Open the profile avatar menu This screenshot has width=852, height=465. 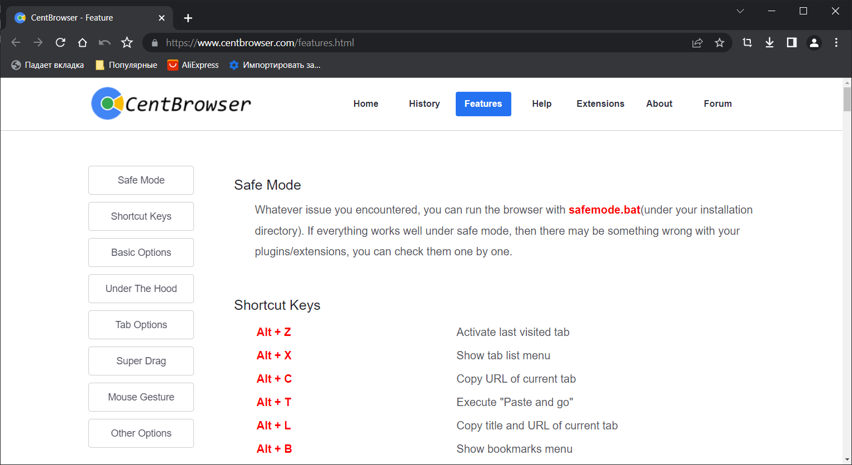pyautogui.click(x=814, y=43)
